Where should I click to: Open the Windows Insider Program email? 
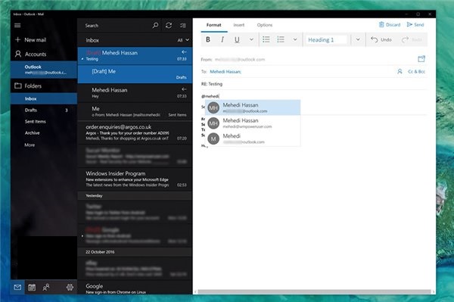pyautogui.click(x=135, y=179)
